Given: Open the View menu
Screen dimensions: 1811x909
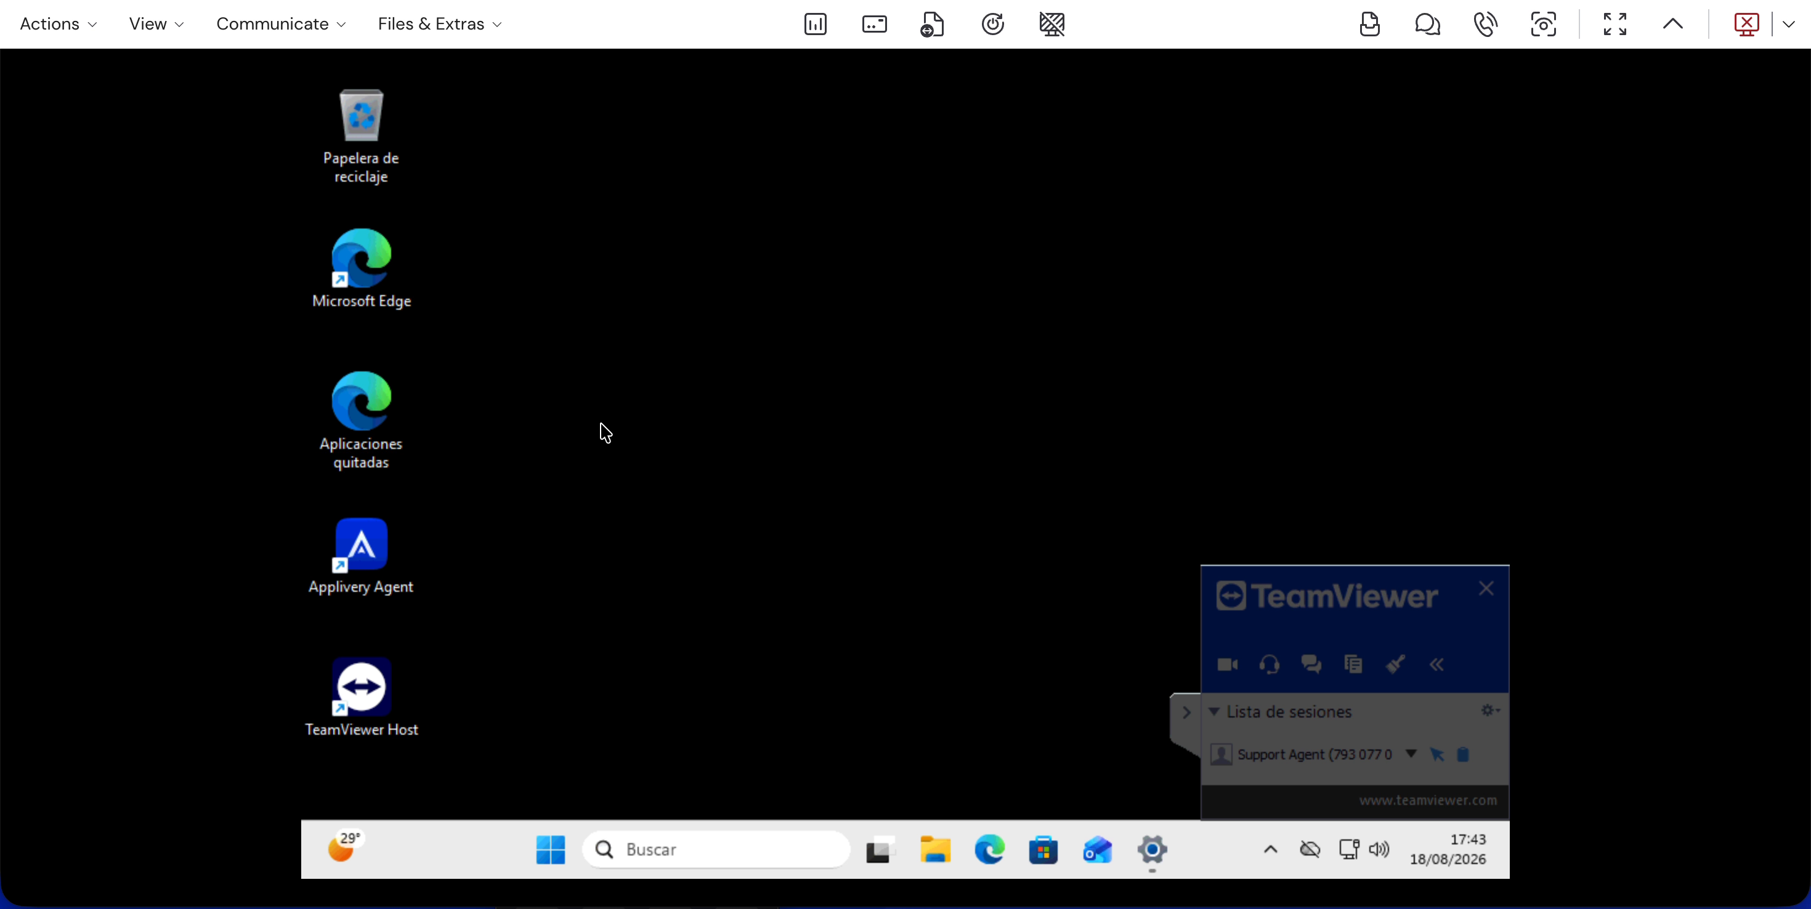Looking at the screenshot, I should [x=156, y=24].
